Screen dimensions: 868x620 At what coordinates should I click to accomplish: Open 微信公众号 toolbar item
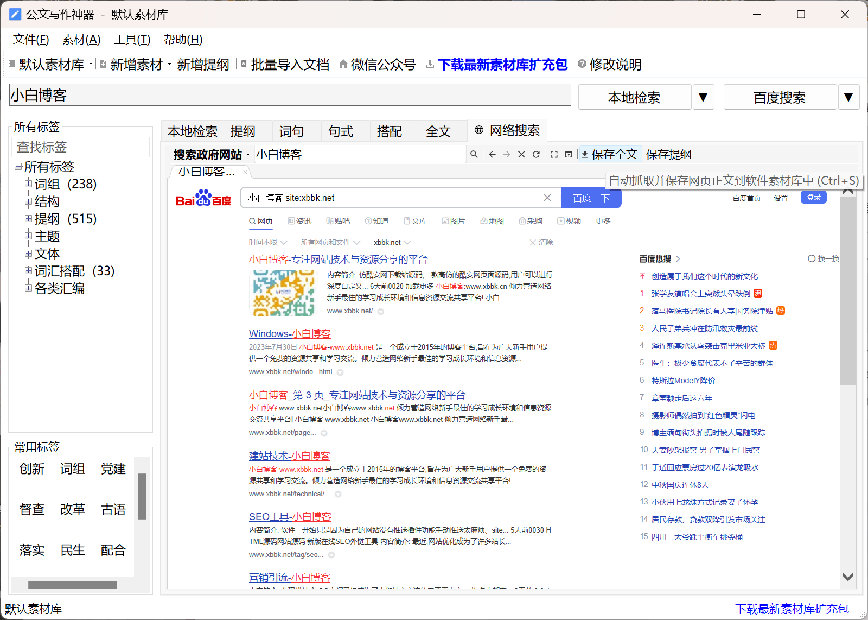point(378,65)
